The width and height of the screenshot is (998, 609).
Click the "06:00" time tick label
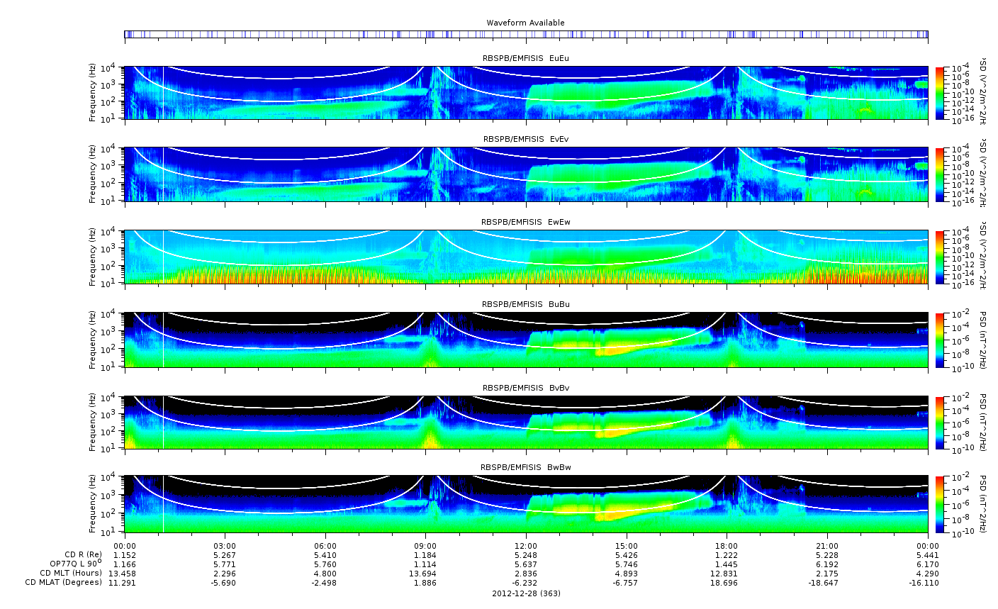click(x=325, y=545)
